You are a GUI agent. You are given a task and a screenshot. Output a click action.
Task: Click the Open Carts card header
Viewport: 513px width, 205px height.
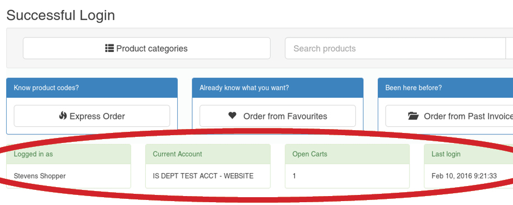click(347, 154)
